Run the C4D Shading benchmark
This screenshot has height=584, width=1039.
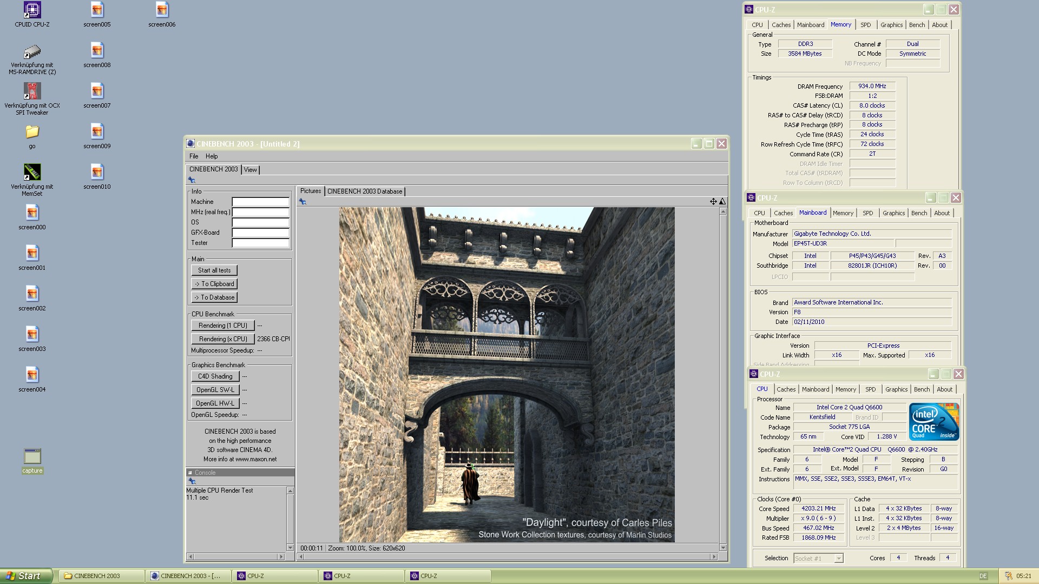tap(215, 376)
